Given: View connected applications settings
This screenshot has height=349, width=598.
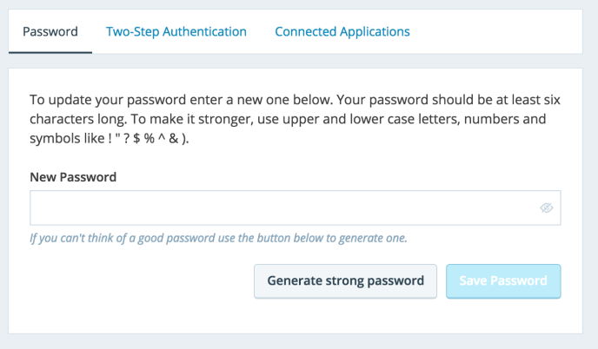Looking at the screenshot, I should tap(342, 32).
